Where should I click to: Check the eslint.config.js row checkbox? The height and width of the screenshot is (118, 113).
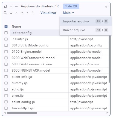[x=6, y=102]
